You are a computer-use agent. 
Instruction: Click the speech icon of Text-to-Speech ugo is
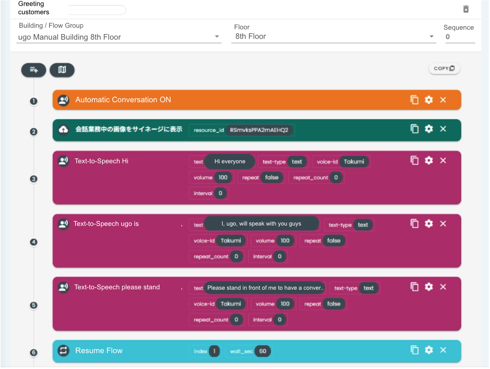pos(63,224)
